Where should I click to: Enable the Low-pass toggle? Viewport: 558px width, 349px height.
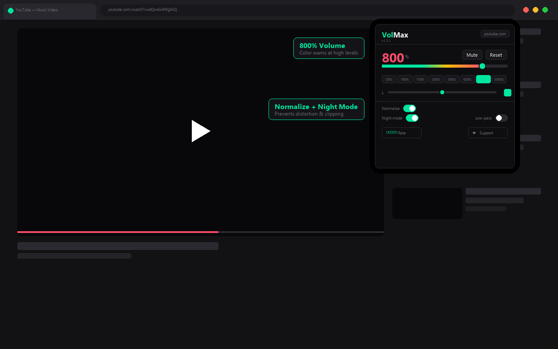[x=501, y=118]
